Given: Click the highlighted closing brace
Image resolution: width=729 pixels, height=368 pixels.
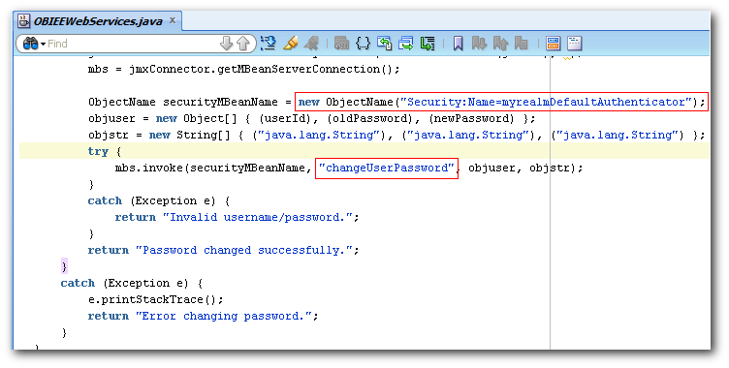Looking at the screenshot, I should 64,266.
